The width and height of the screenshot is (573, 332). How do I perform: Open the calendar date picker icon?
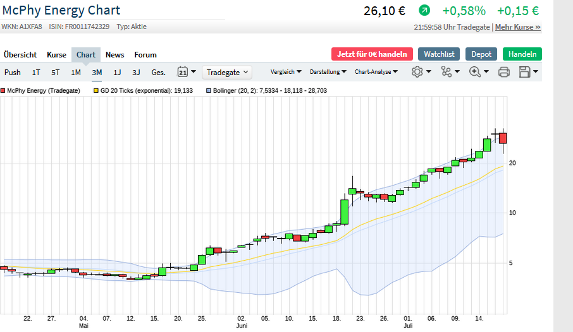coord(183,72)
